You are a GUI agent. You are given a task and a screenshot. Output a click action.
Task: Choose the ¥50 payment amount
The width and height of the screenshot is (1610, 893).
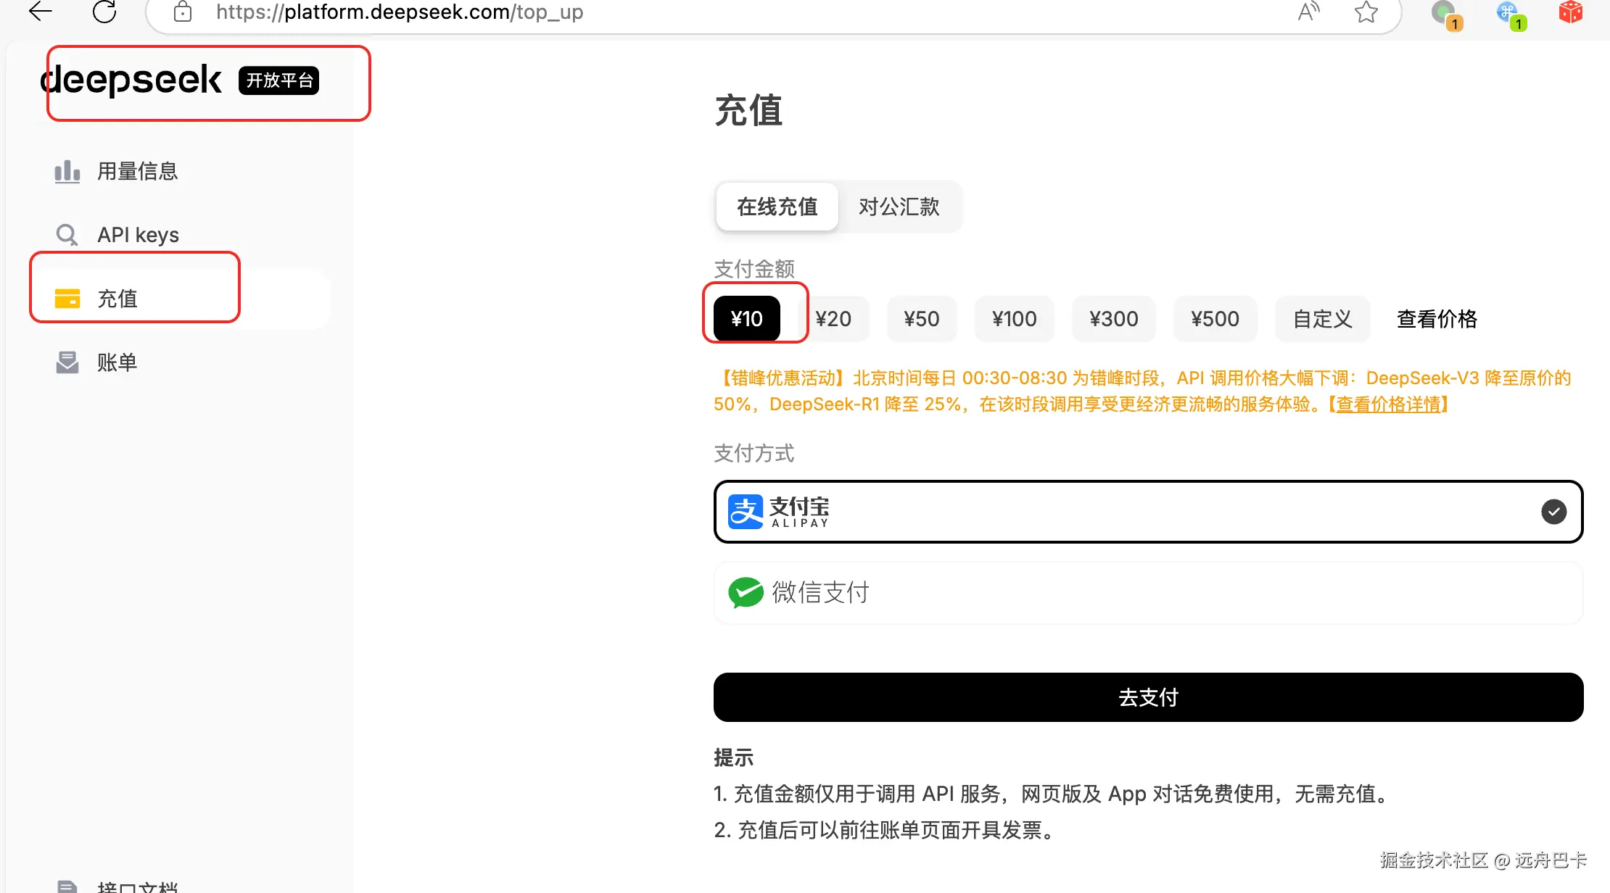point(921,319)
